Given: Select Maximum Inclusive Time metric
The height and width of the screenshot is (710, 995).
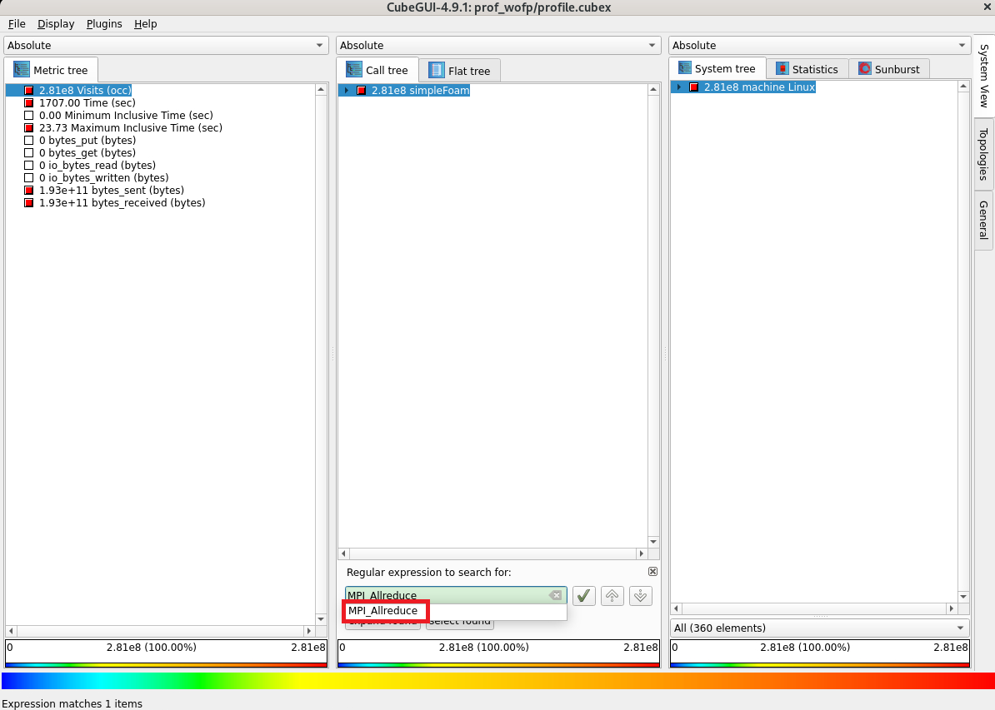Looking at the screenshot, I should (x=130, y=127).
